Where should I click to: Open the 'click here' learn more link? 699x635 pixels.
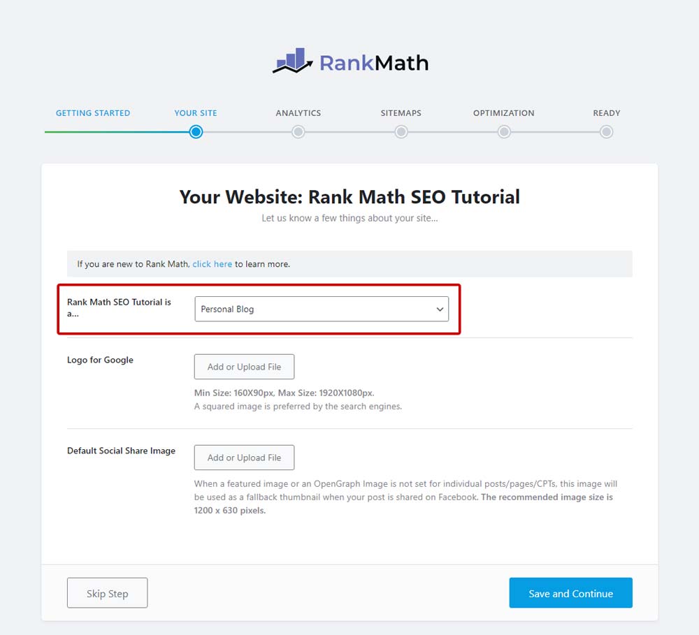(212, 263)
